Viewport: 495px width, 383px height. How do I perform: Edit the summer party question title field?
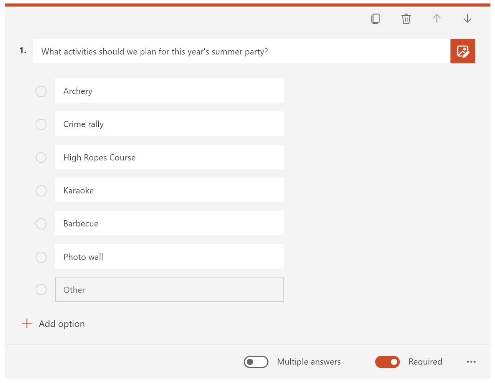coord(241,51)
